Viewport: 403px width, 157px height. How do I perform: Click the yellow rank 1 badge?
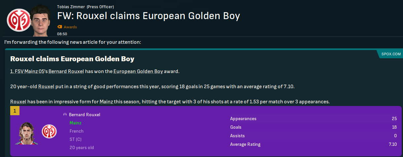[x=15, y=111]
